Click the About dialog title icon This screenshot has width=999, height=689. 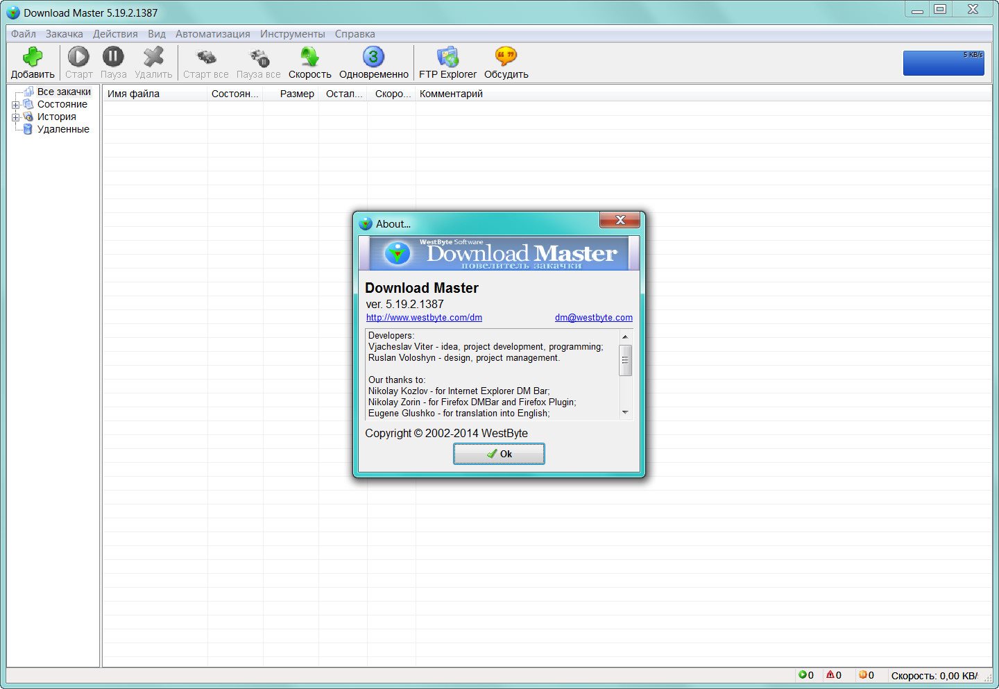pyautogui.click(x=366, y=223)
